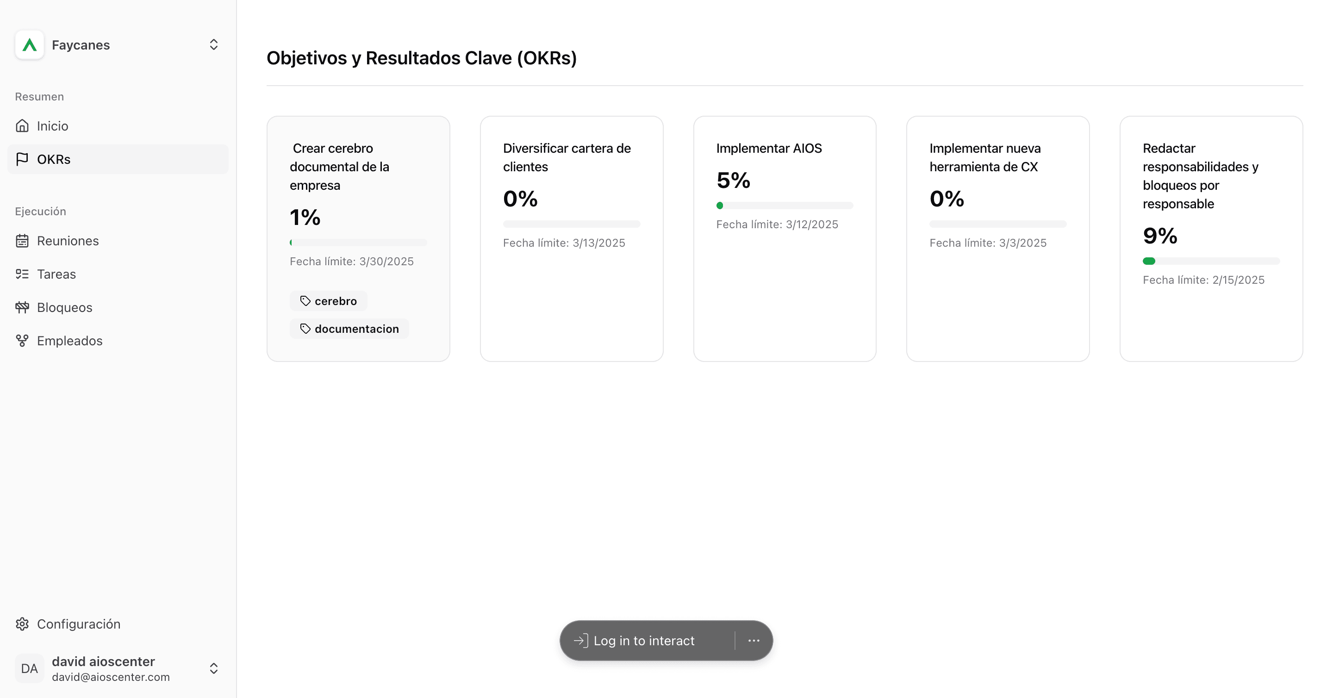Expand the Faycanes workspace switcher
This screenshot has width=1333, height=698.
click(214, 45)
